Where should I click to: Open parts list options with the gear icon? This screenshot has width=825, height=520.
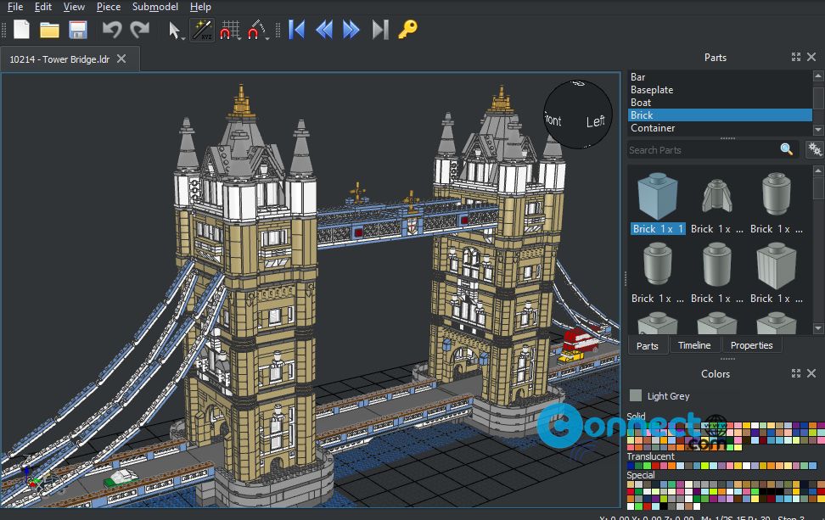click(815, 149)
